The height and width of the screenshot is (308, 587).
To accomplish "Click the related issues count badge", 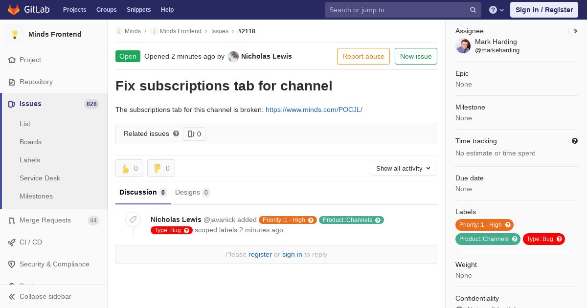I will (x=194, y=134).
